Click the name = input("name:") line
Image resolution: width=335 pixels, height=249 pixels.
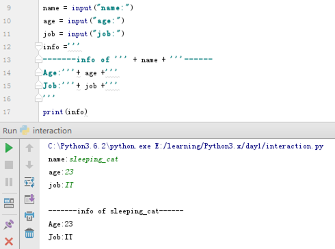pyautogui.click(x=88, y=8)
